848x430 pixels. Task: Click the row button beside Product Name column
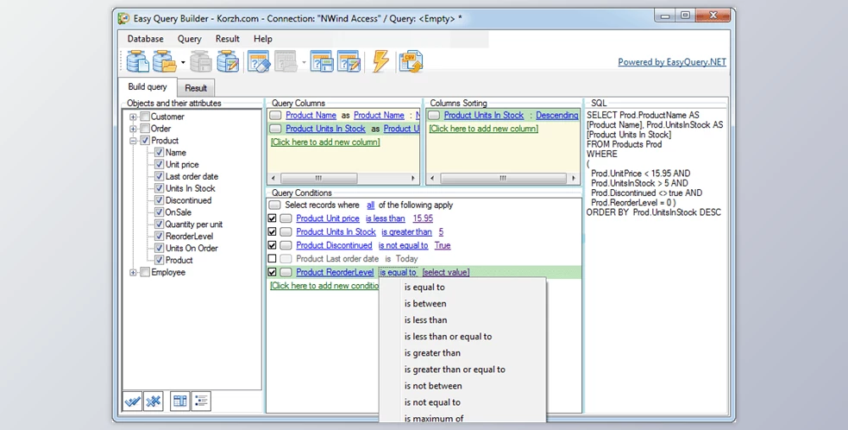click(275, 116)
